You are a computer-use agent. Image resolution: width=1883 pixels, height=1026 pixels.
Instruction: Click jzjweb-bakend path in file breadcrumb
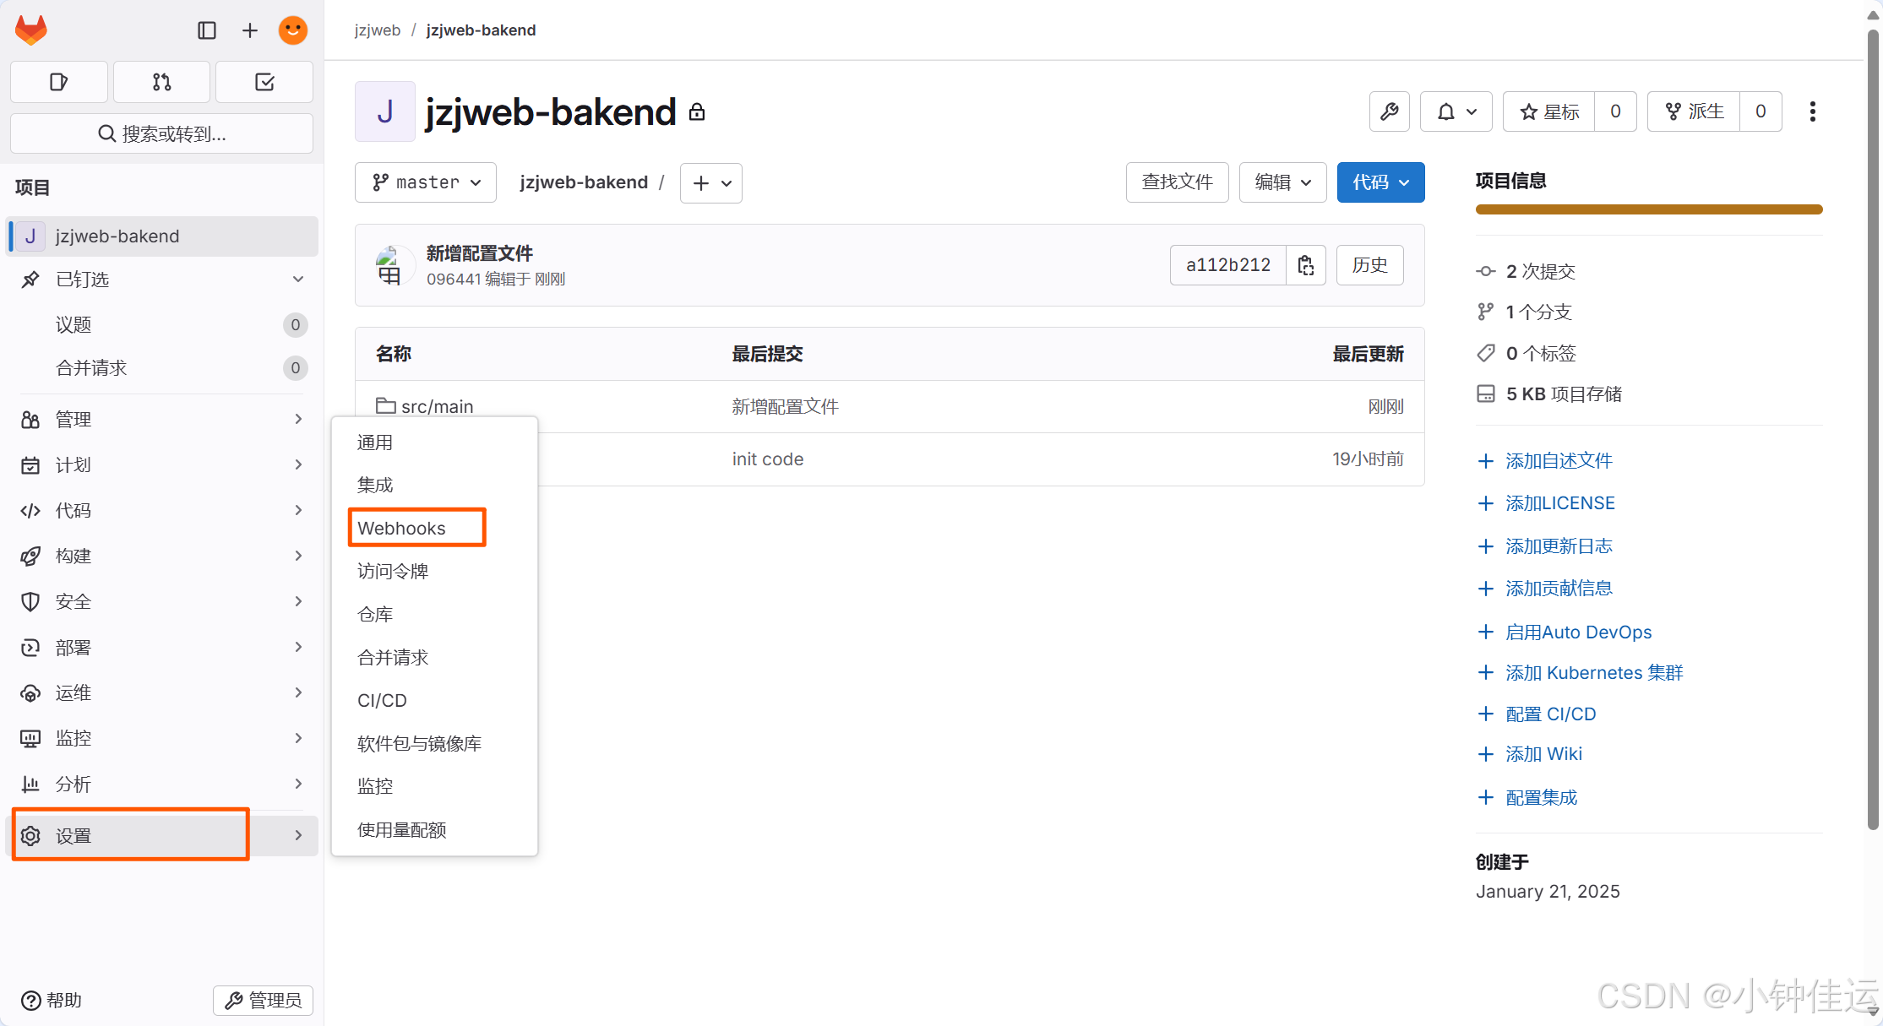[584, 182]
